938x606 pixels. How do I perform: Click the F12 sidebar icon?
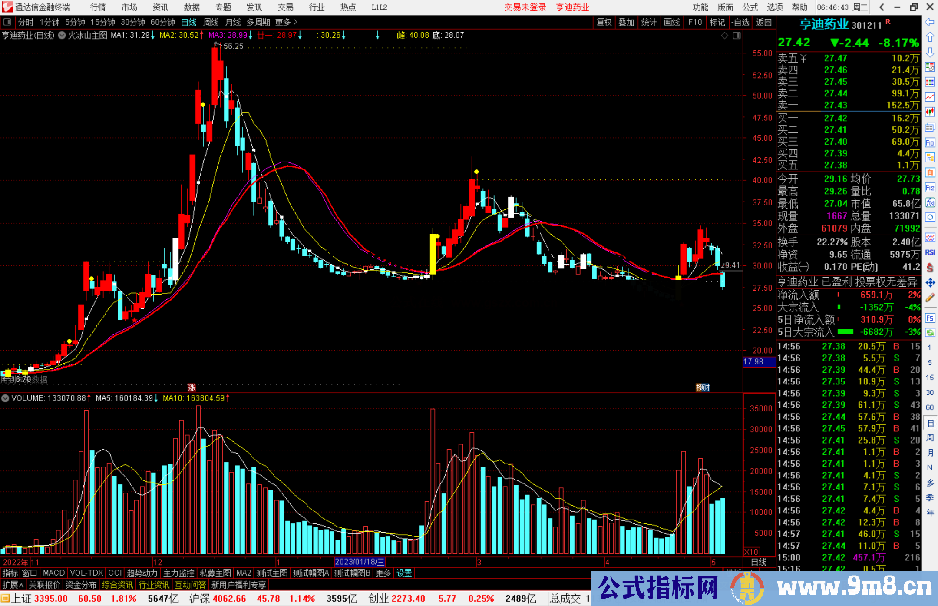[x=930, y=188]
